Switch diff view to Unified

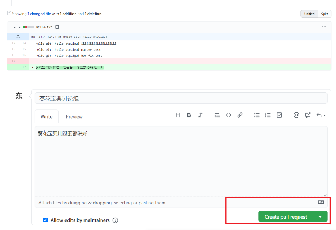(309, 14)
